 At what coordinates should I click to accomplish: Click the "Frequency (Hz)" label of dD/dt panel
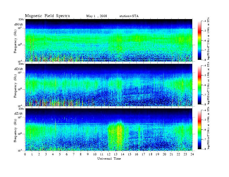pos(15,86)
